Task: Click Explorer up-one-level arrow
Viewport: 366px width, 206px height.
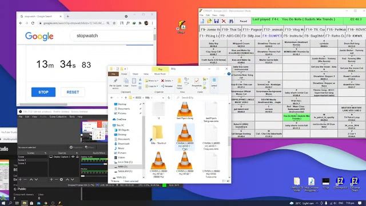Action: point(126,98)
